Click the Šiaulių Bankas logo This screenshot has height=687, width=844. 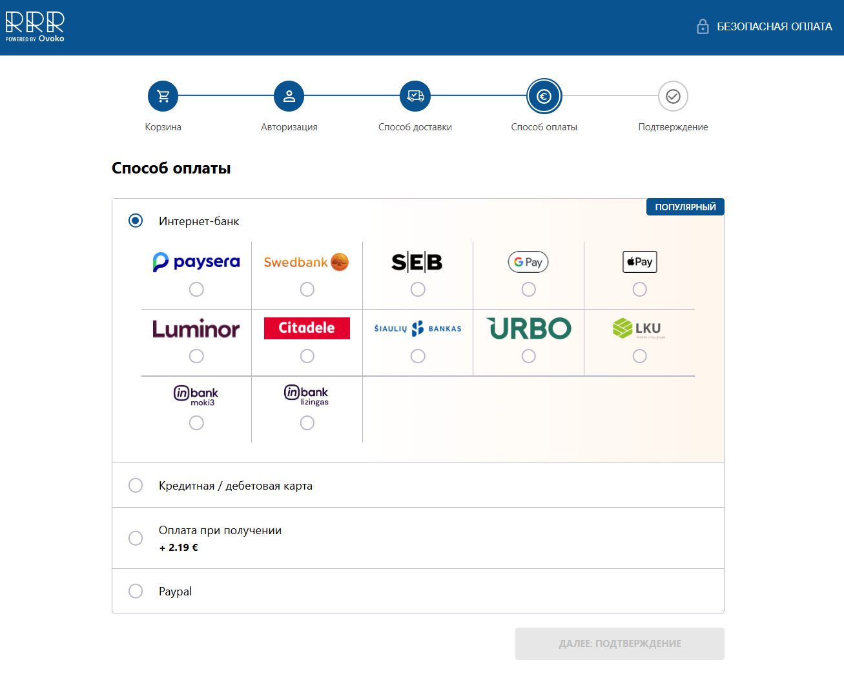pyautogui.click(x=418, y=328)
